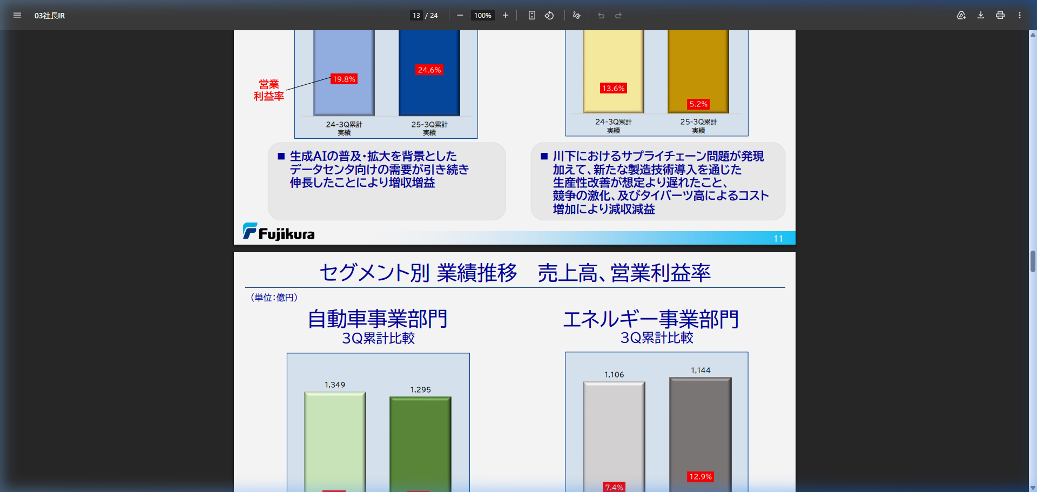Image resolution: width=1037 pixels, height=492 pixels.
Task: Add the document to My Drive
Action: (x=961, y=15)
